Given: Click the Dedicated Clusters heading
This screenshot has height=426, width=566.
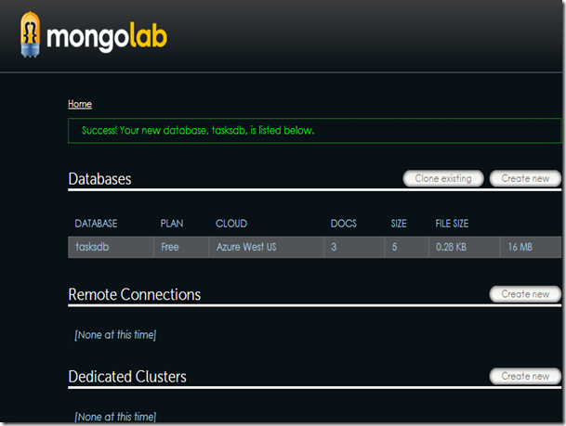Looking at the screenshot, I should coord(127,377).
